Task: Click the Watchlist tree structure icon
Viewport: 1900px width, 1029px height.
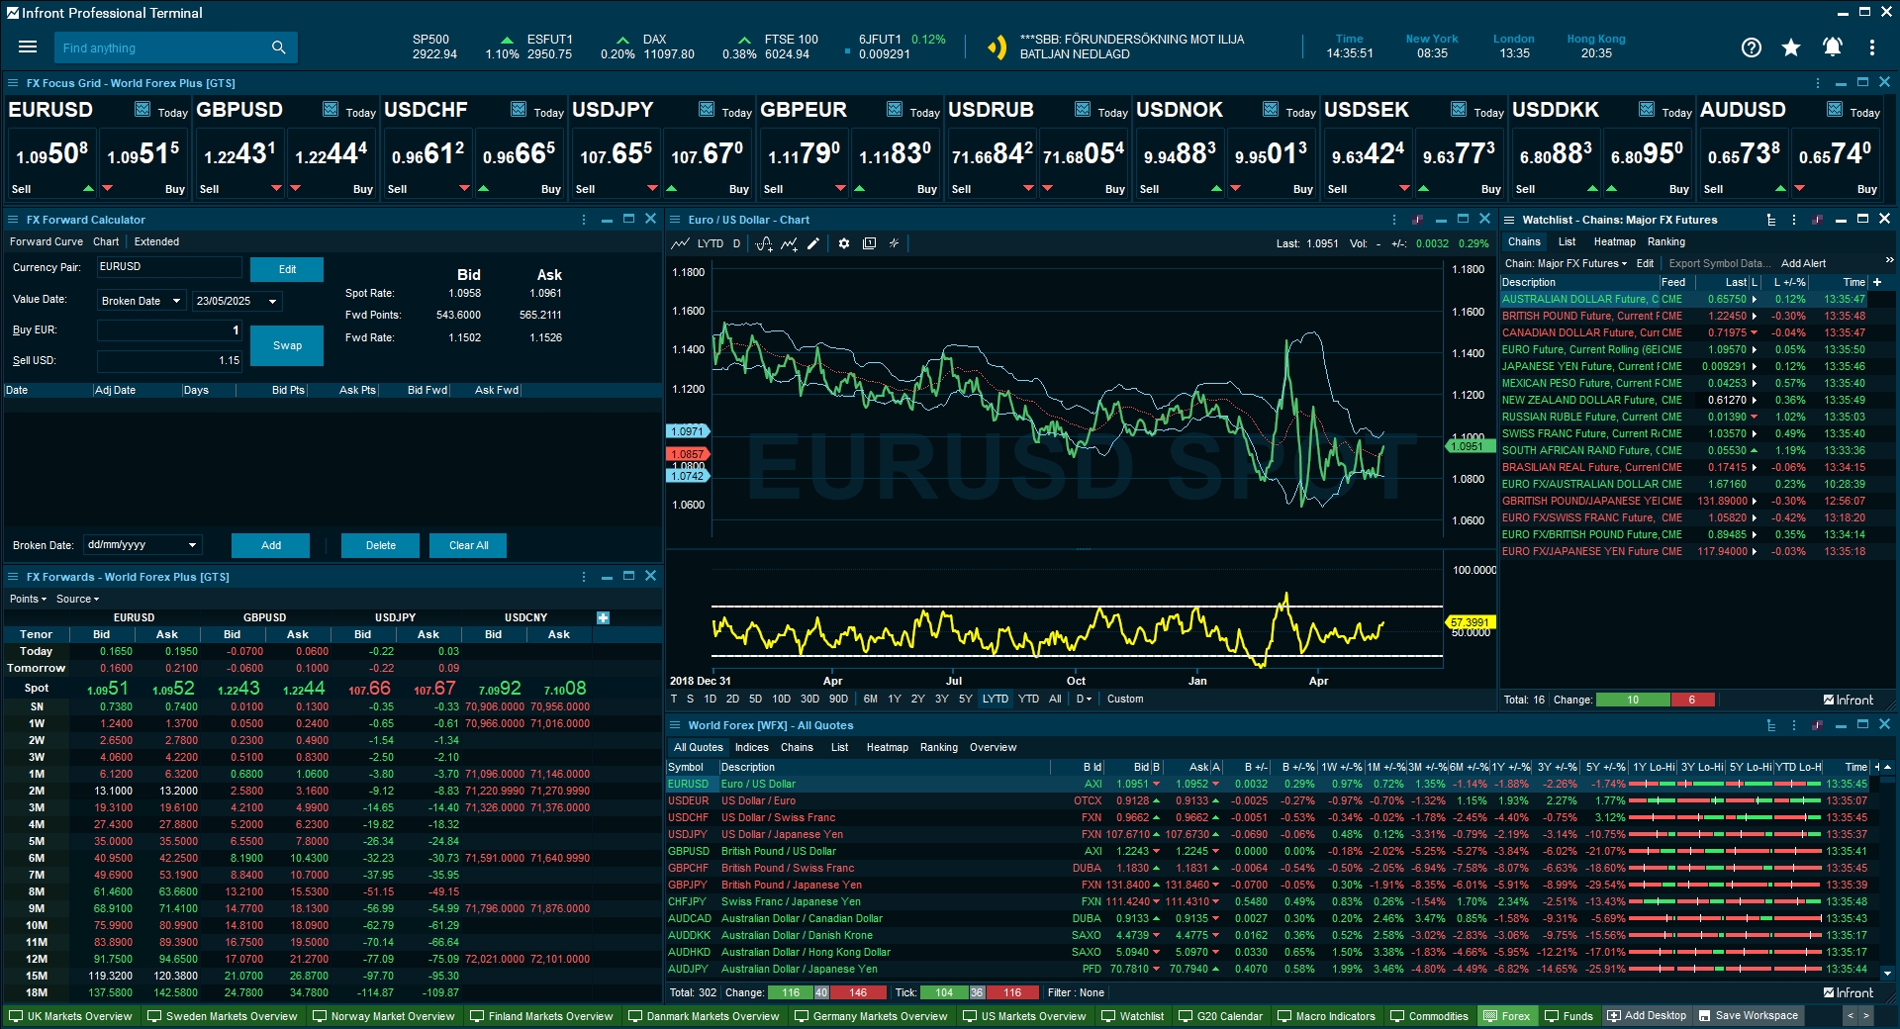Action: 1771,220
